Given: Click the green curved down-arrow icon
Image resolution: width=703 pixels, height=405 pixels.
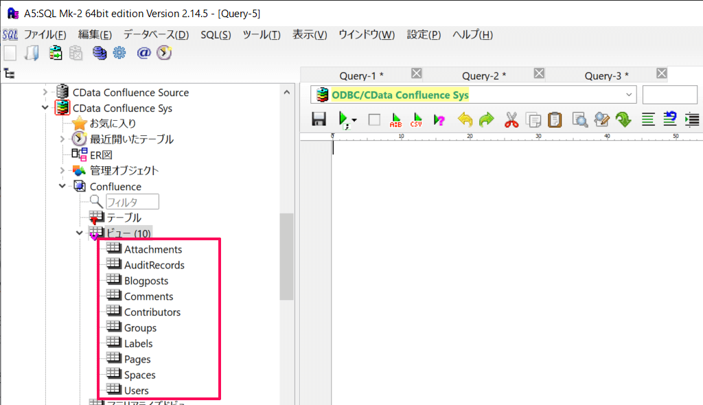Looking at the screenshot, I should 623,119.
